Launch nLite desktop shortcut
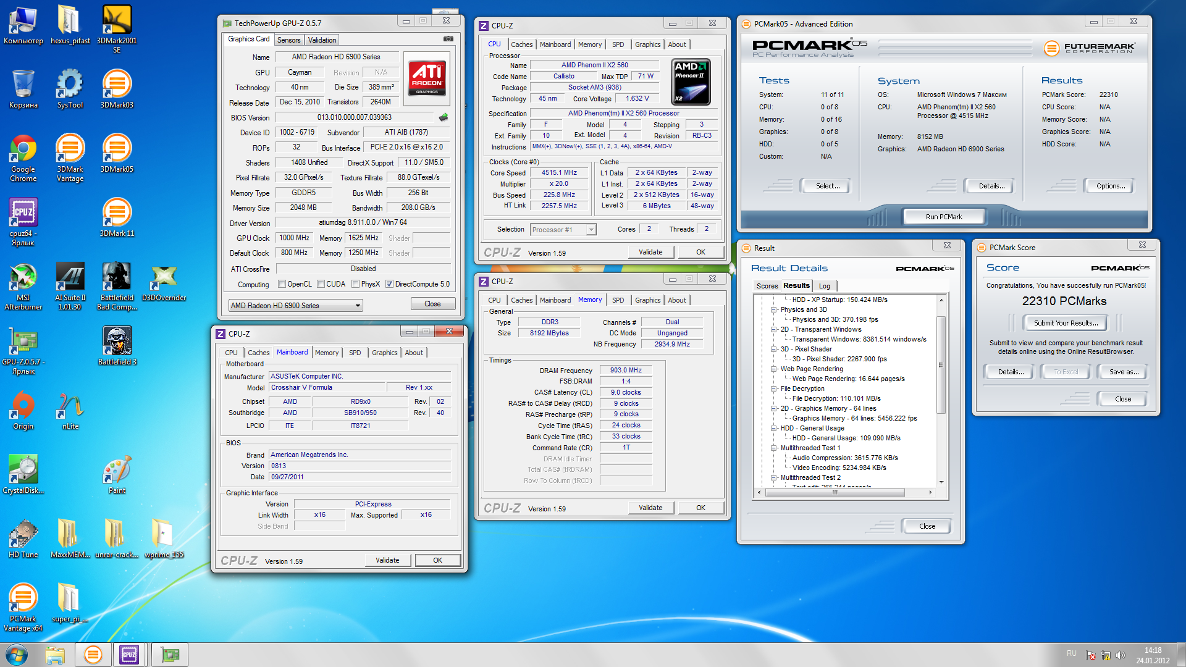 click(70, 410)
